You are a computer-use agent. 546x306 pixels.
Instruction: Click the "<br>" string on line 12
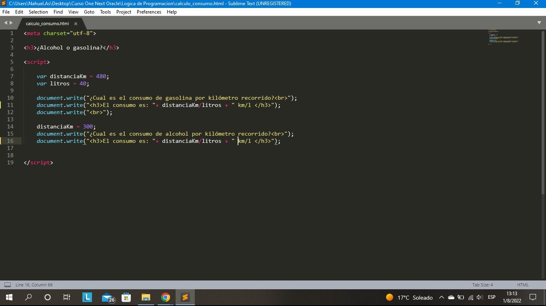coord(96,112)
